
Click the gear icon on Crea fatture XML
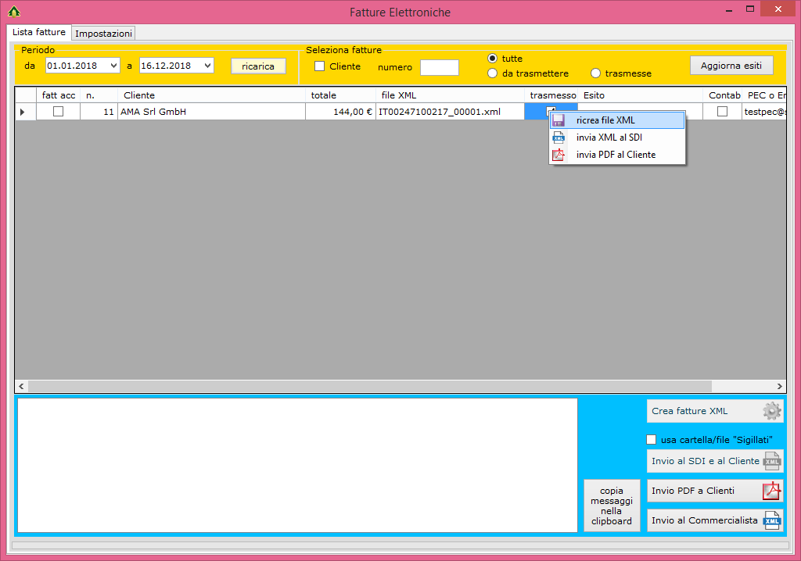771,411
